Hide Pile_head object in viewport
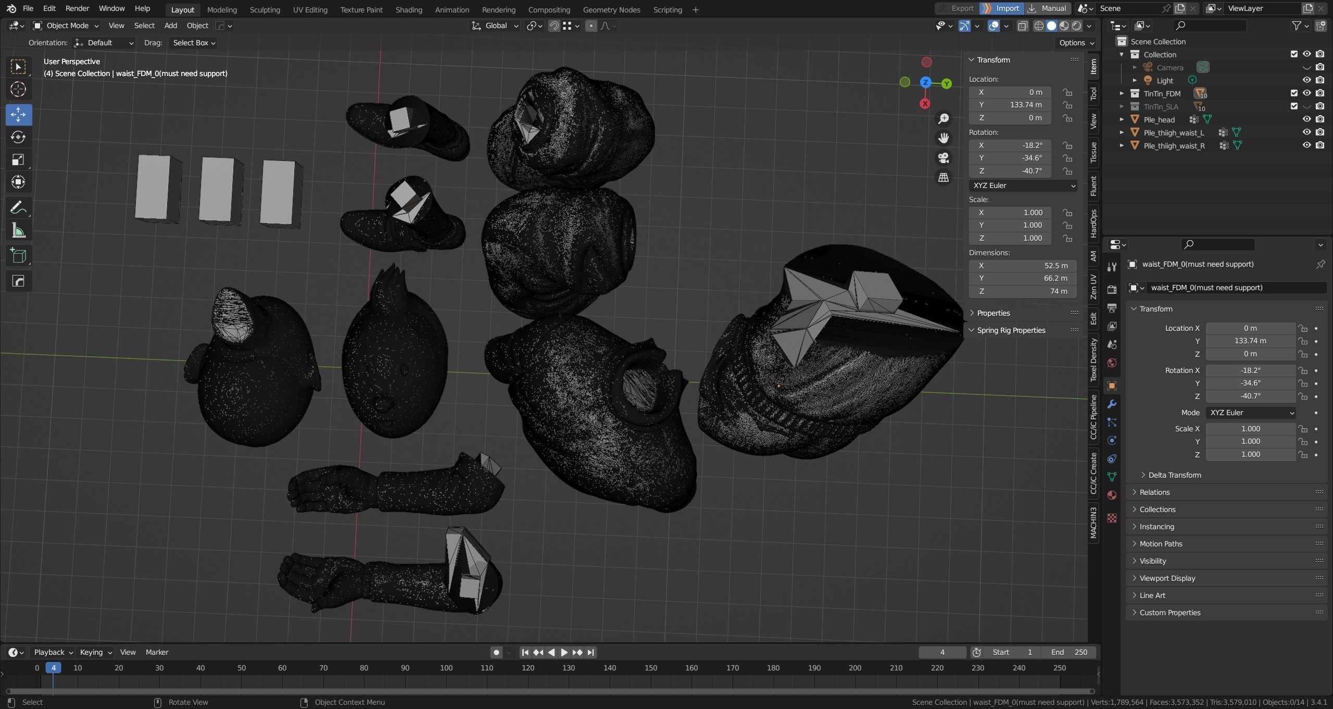 pos(1306,119)
